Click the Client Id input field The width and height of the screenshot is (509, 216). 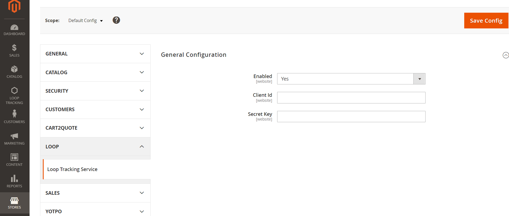tap(351, 98)
